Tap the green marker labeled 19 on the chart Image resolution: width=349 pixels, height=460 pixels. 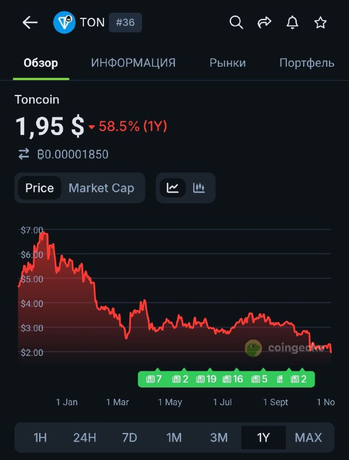click(x=206, y=379)
